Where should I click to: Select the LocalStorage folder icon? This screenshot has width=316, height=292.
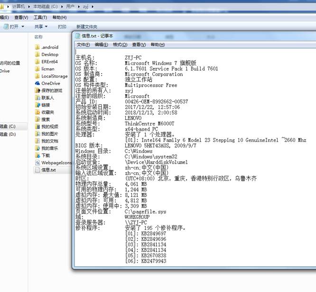(x=37, y=76)
